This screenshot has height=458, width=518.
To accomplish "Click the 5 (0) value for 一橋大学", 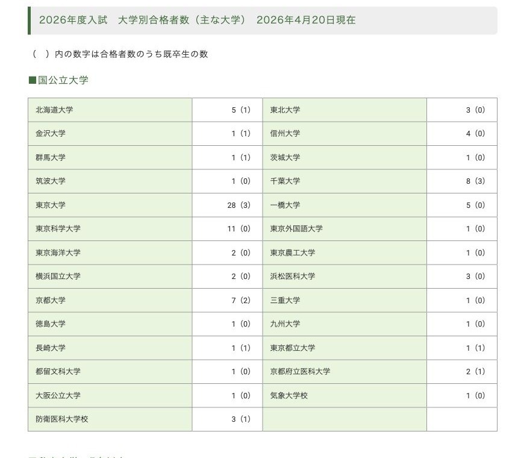I will point(475,205).
